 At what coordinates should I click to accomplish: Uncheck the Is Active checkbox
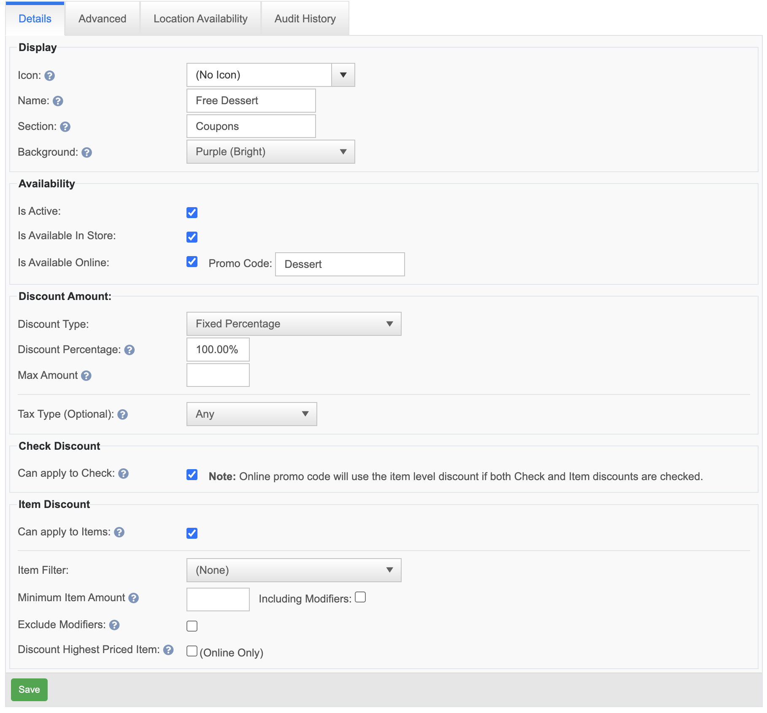(x=192, y=213)
